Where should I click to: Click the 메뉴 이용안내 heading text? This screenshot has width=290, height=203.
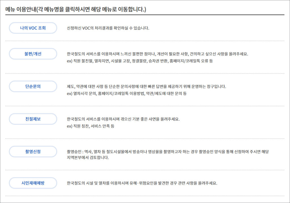tap(76, 9)
